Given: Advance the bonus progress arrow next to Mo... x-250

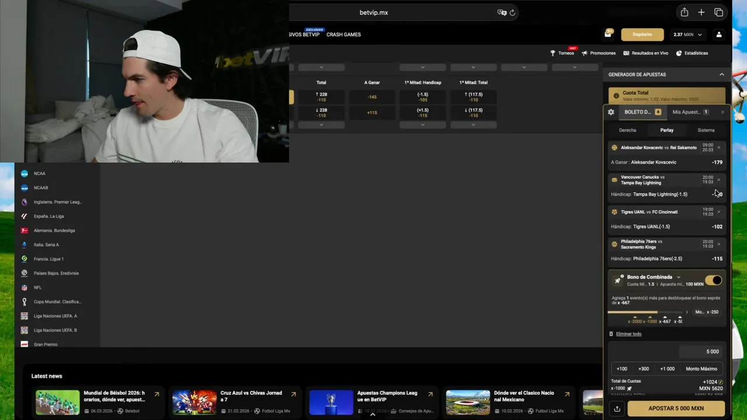Looking at the screenshot, I should click(x=687, y=312).
